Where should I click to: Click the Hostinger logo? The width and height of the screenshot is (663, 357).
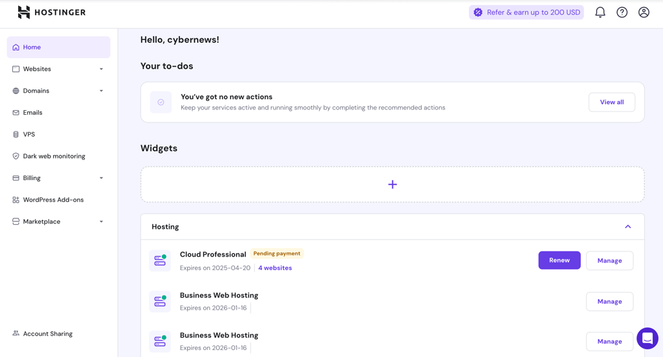tap(52, 12)
